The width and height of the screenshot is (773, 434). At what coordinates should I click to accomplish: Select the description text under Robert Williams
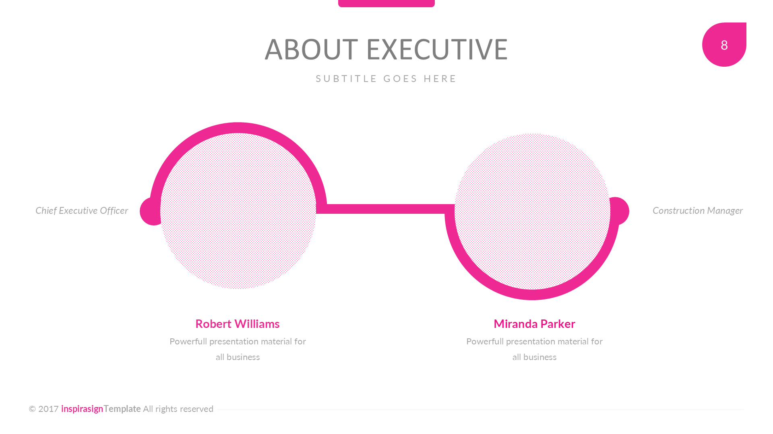238,349
